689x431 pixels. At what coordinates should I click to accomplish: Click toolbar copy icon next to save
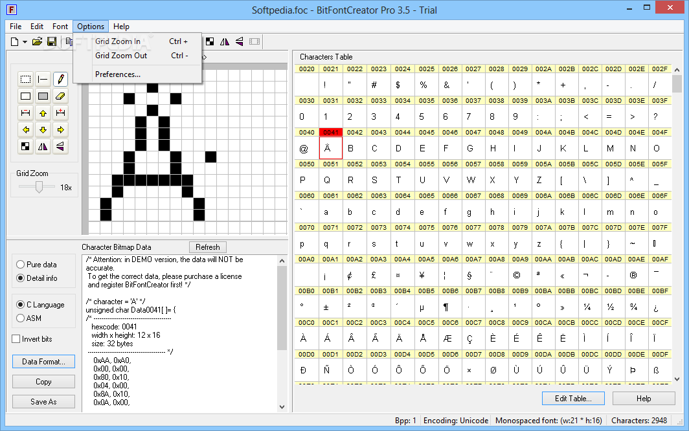[69, 41]
